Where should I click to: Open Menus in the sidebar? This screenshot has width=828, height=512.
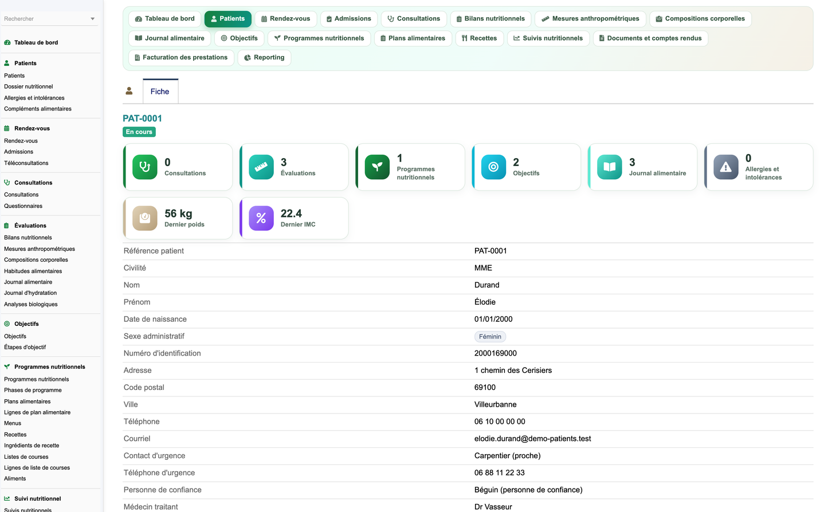click(x=13, y=423)
